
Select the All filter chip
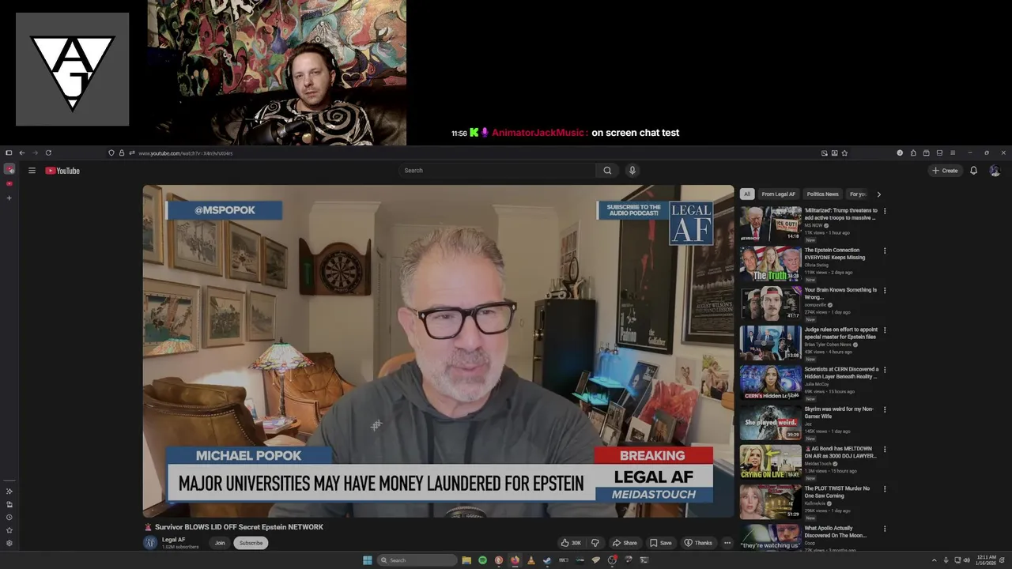[x=746, y=194]
